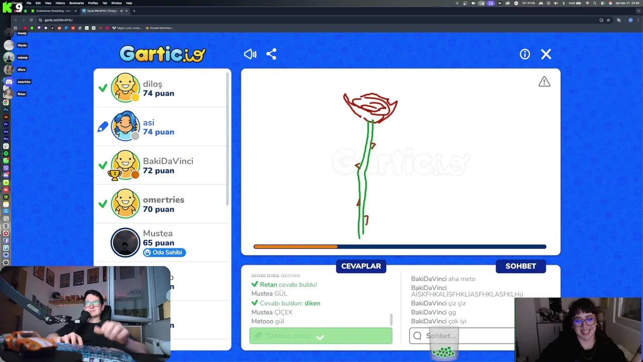This screenshot has width=643, height=362.
Task: Open the game info icon
Action: [x=524, y=54]
